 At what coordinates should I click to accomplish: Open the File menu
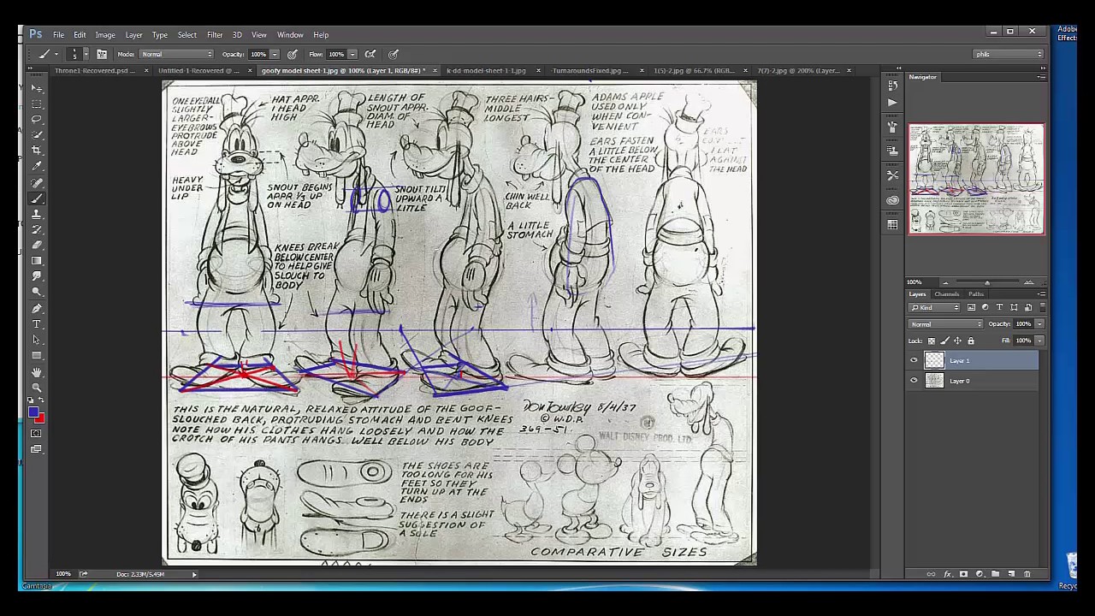(x=58, y=35)
